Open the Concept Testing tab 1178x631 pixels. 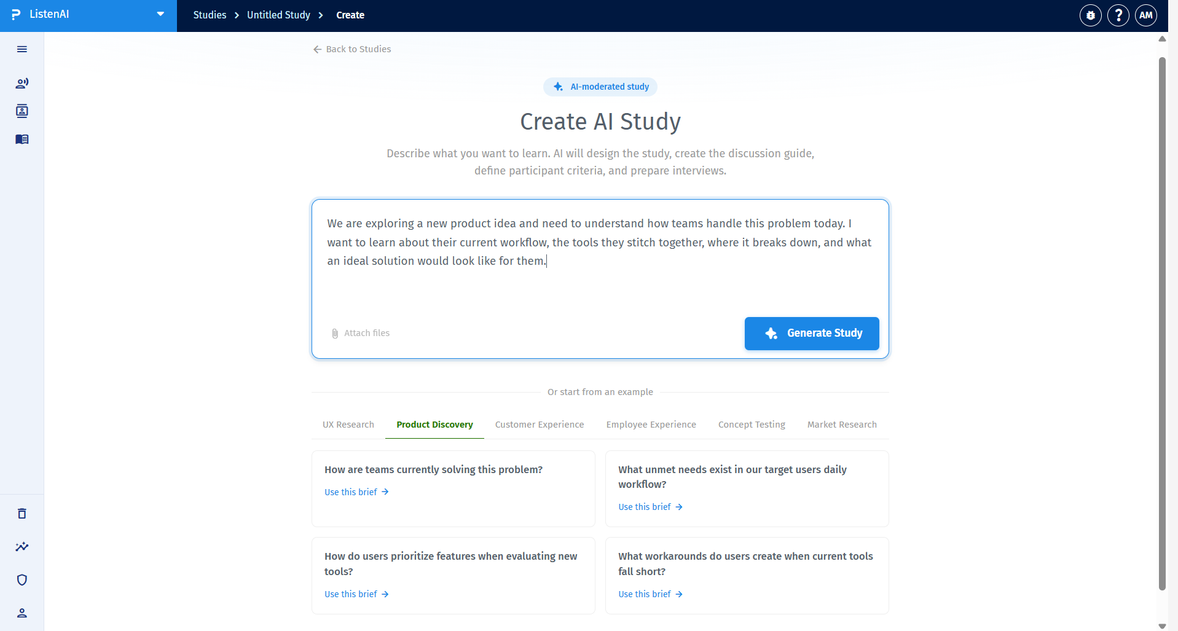(752, 425)
